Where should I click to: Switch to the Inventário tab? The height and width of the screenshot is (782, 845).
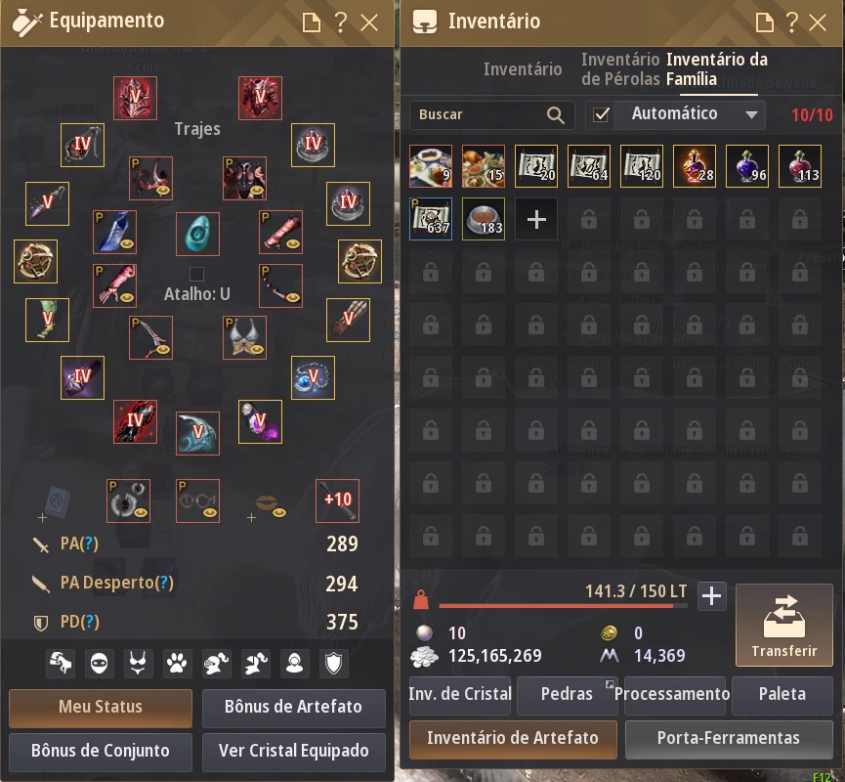click(x=523, y=69)
